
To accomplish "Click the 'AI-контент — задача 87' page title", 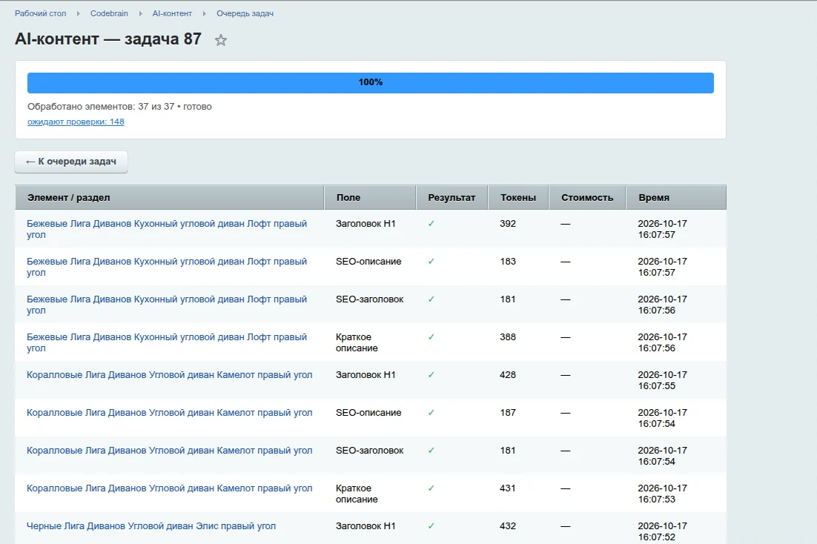I will (107, 39).
